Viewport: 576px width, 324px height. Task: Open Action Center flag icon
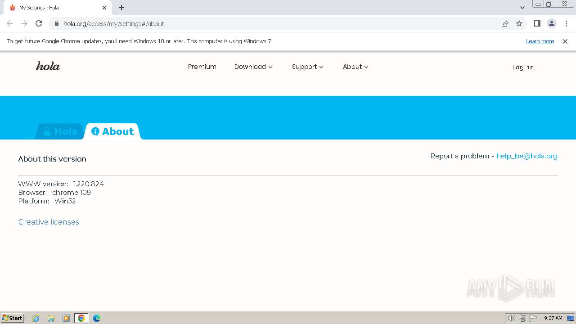533,318
